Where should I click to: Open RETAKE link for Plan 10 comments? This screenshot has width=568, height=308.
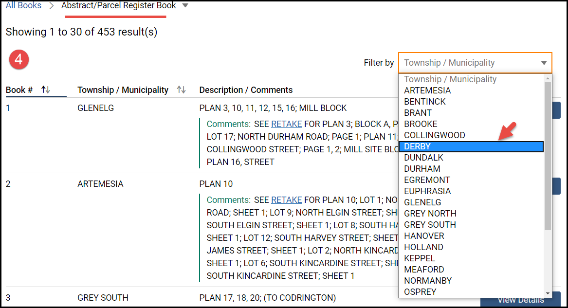coord(286,200)
